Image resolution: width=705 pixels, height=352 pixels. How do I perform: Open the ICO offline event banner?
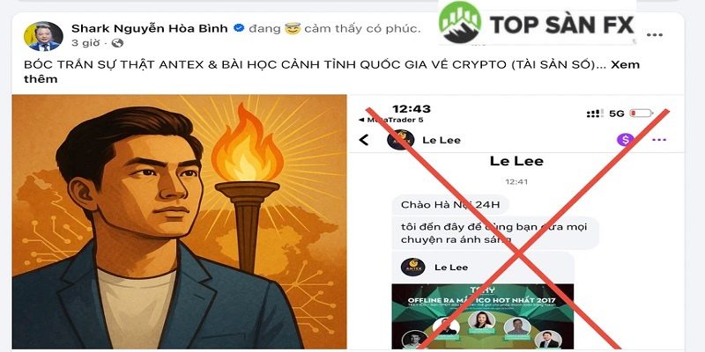[482, 316]
